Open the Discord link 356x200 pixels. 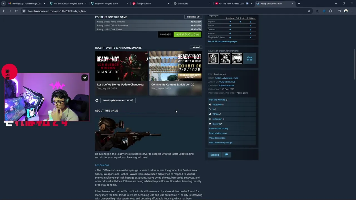click(216, 124)
